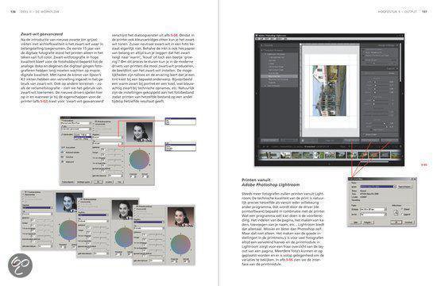Click the round bol.com watermark logo
The width and height of the screenshot is (437, 286).
point(20,265)
